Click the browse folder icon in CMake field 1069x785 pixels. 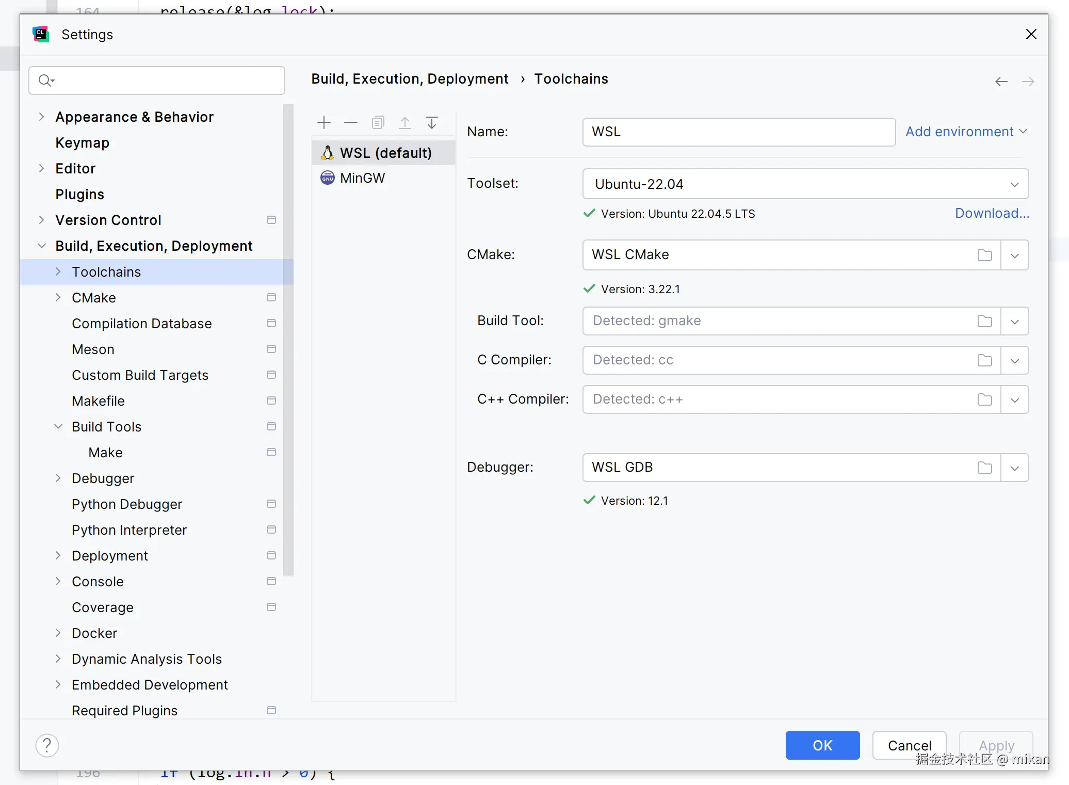984,255
